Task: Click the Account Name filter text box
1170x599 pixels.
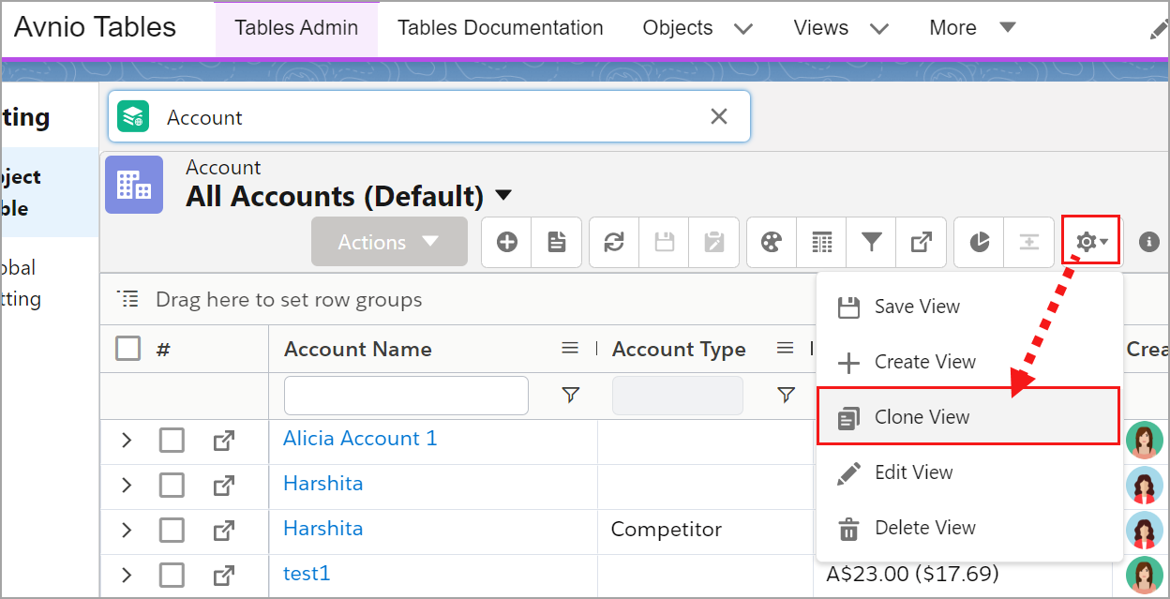Action: pyautogui.click(x=406, y=396)
